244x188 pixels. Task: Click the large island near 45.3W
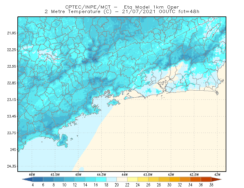point(63,141)
